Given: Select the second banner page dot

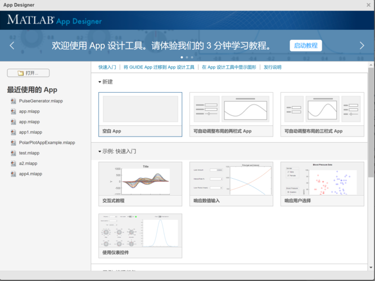Looking at the screenshot, I should coord(187,57).
